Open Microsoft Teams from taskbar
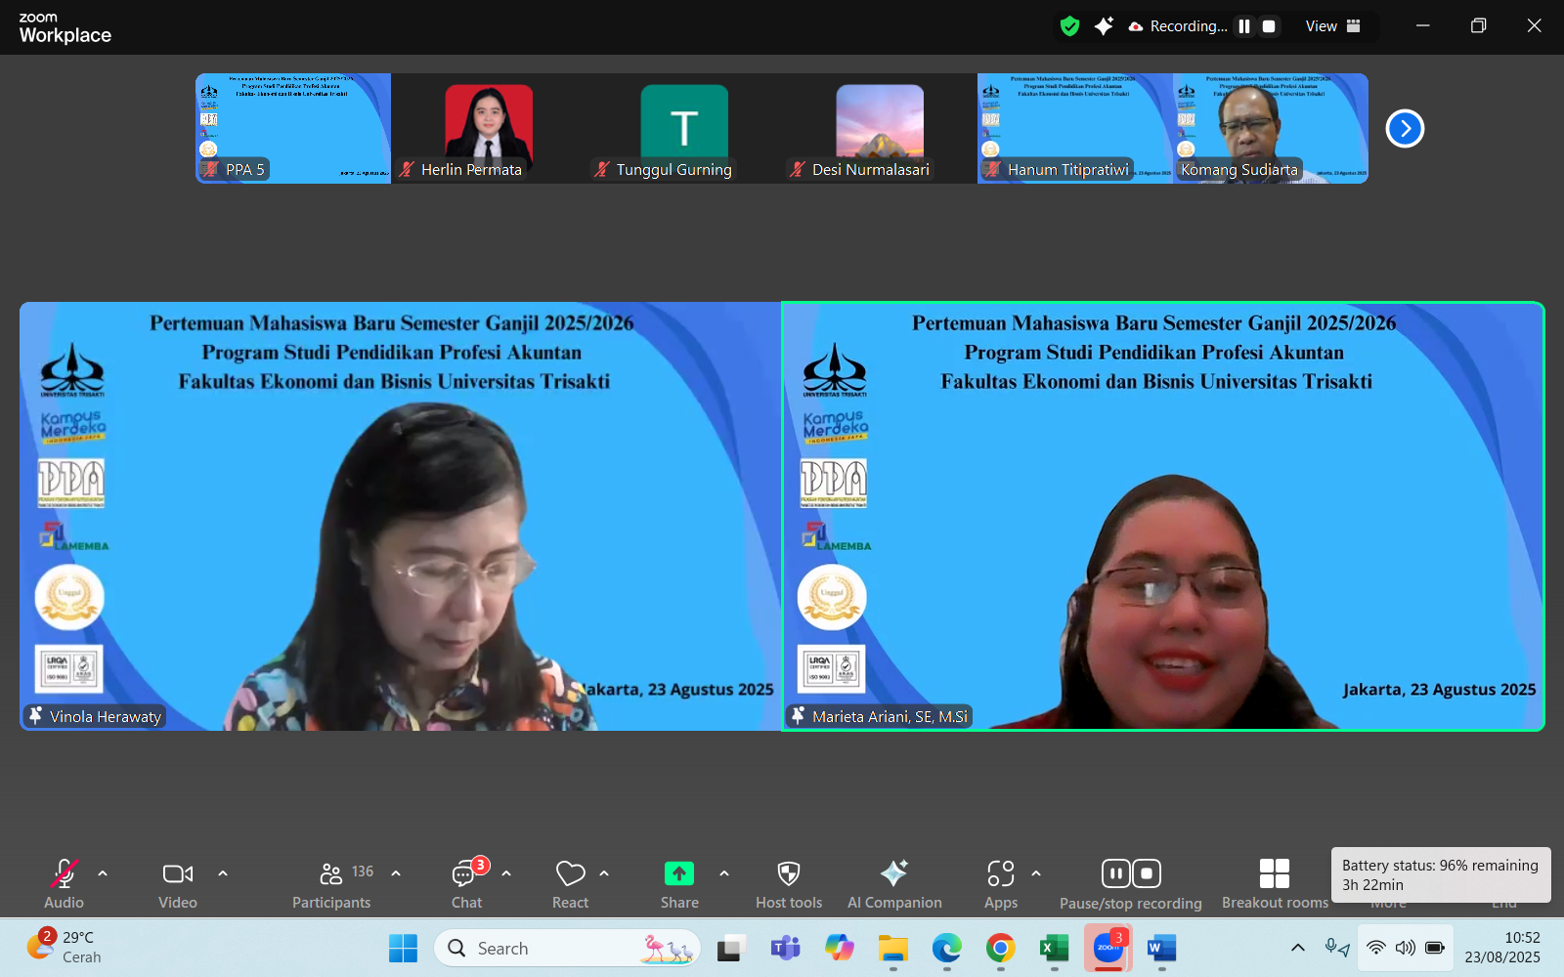The height and width of the screenshot is (977, 1564). coord(785,948)
